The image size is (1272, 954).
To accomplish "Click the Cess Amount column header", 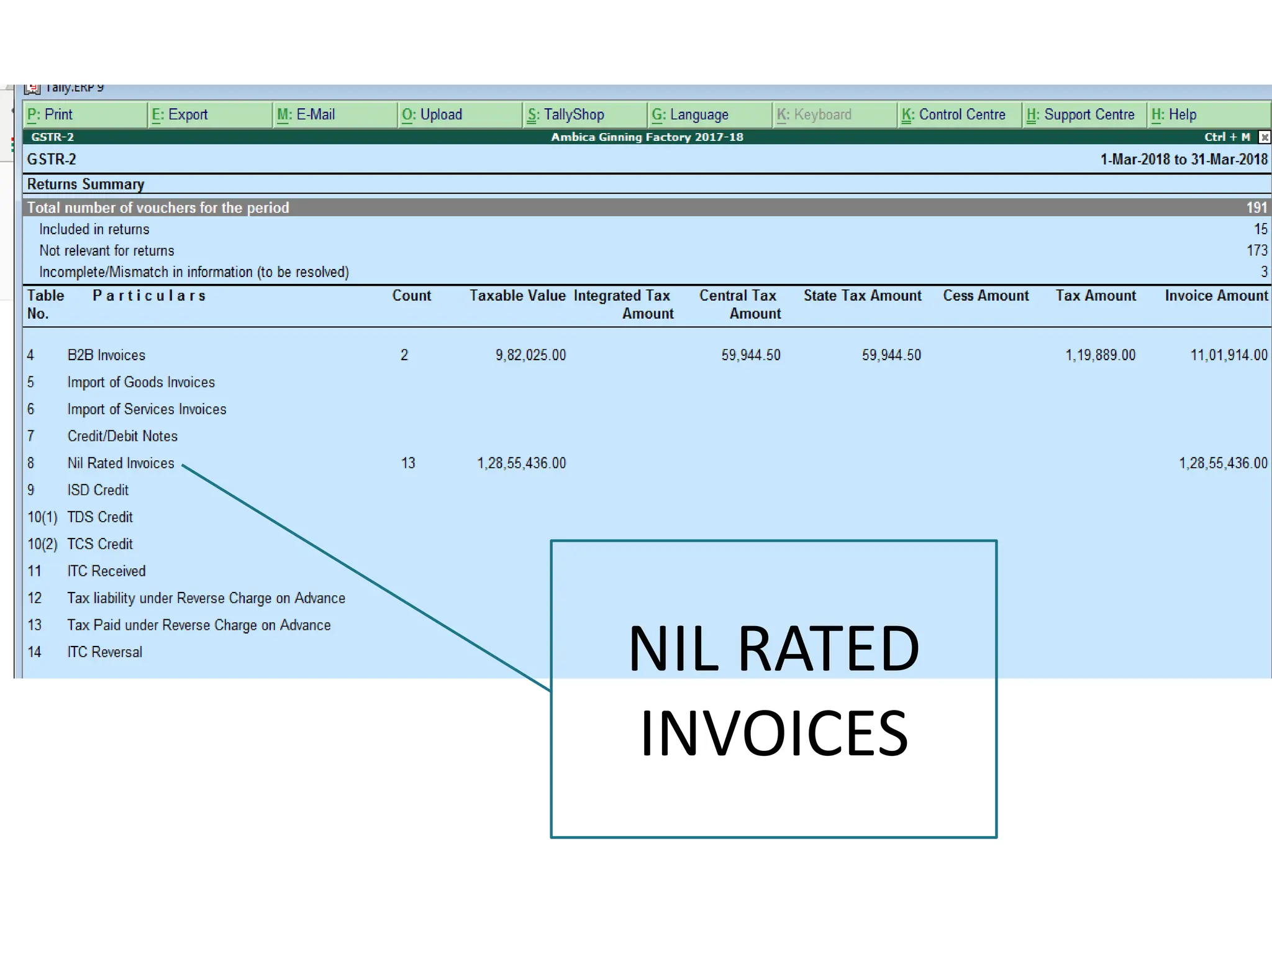I will click(x=986, y=296).
